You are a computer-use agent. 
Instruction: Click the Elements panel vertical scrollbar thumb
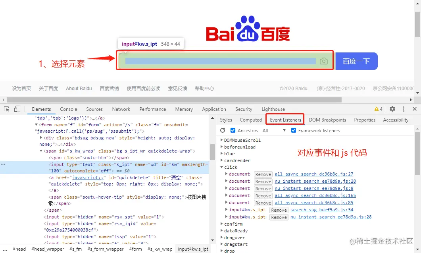(x=212, y=152)
